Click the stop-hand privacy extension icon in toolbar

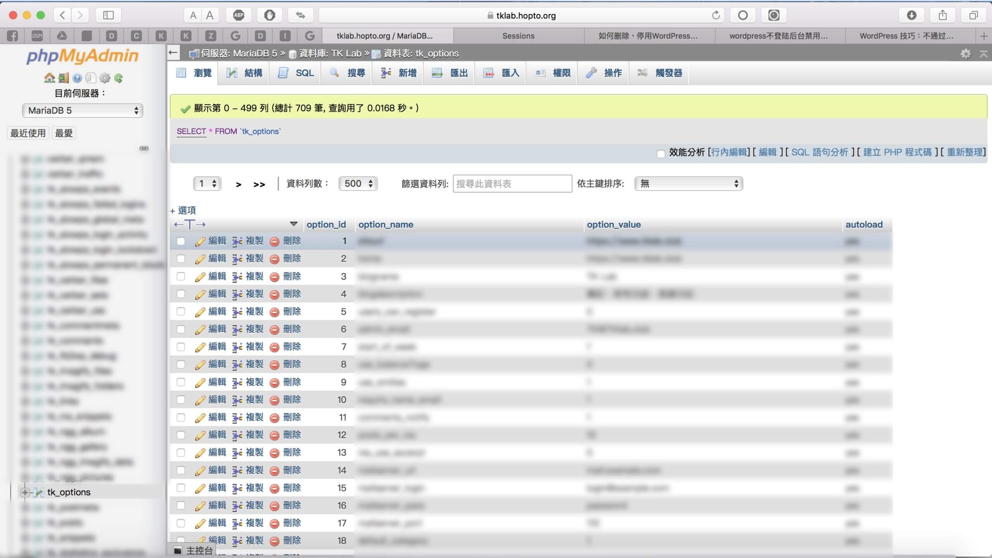tap(270, 15)
